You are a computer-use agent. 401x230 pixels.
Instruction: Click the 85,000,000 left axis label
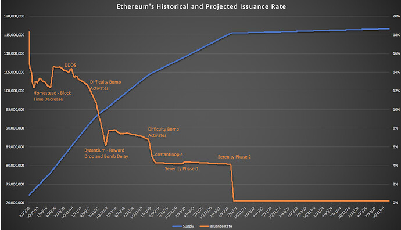pyautogui.click(x=15, y=147)
